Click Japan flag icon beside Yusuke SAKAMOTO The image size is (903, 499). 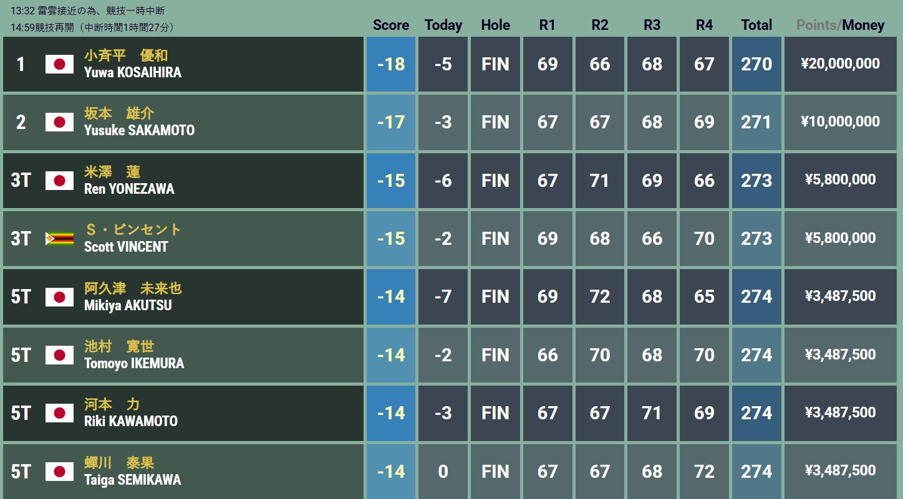tap(59, 123)
